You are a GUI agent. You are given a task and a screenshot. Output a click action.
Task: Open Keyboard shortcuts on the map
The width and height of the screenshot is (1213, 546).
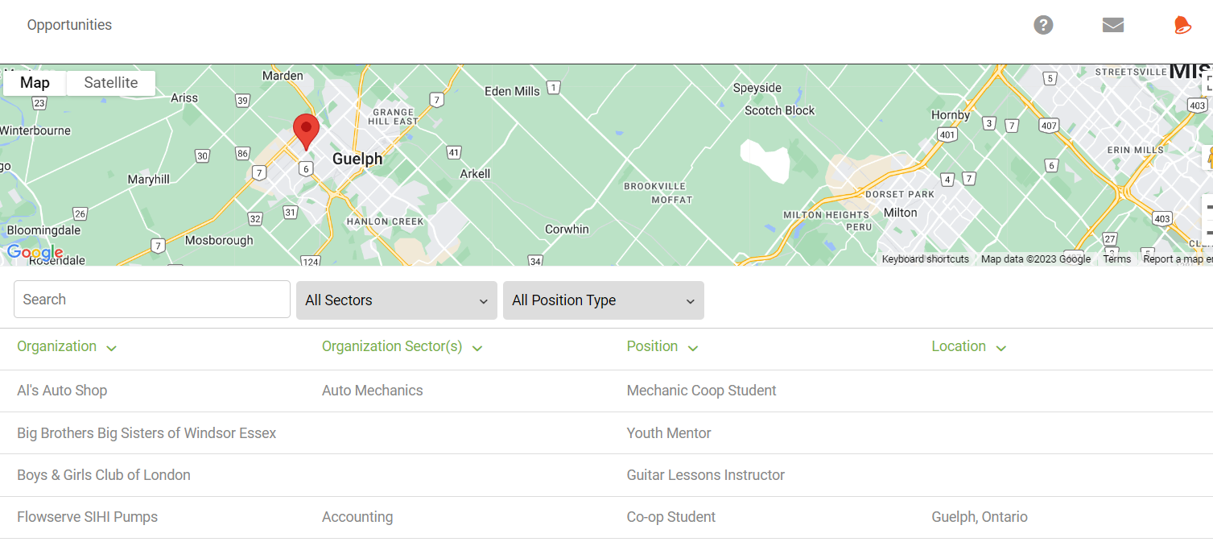[x=926, y=259]
